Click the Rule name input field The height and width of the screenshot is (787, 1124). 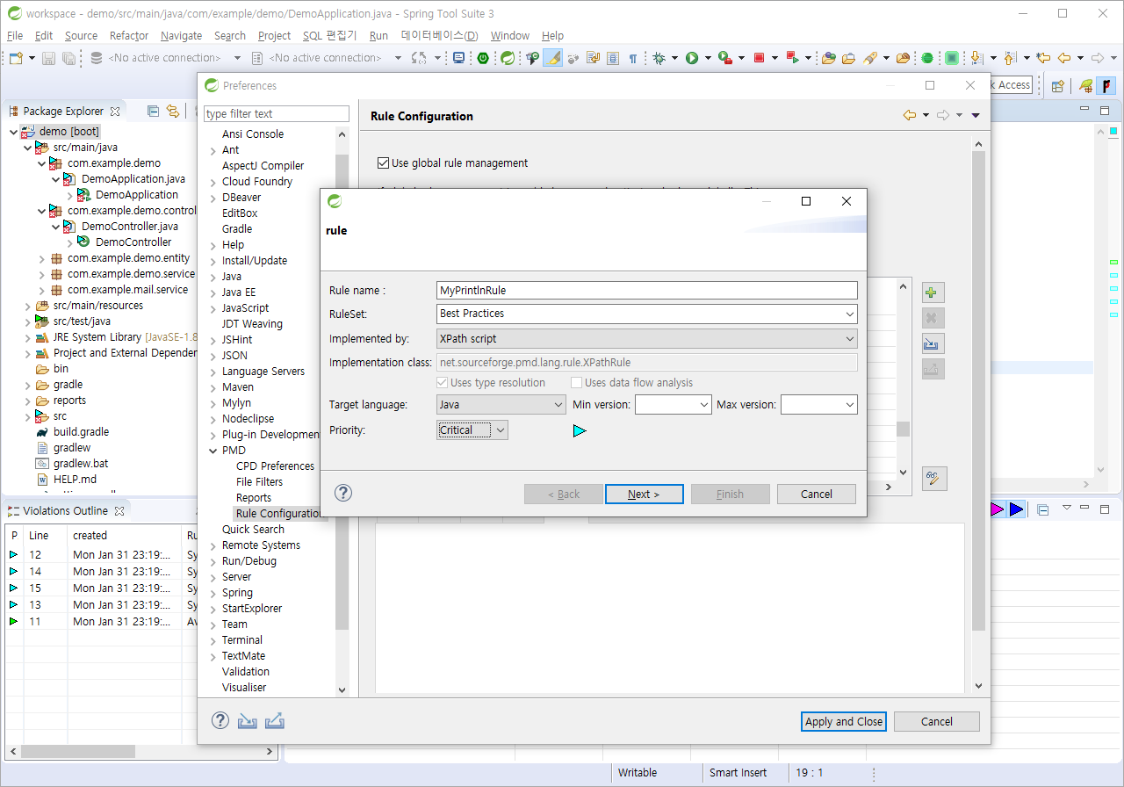647,290
